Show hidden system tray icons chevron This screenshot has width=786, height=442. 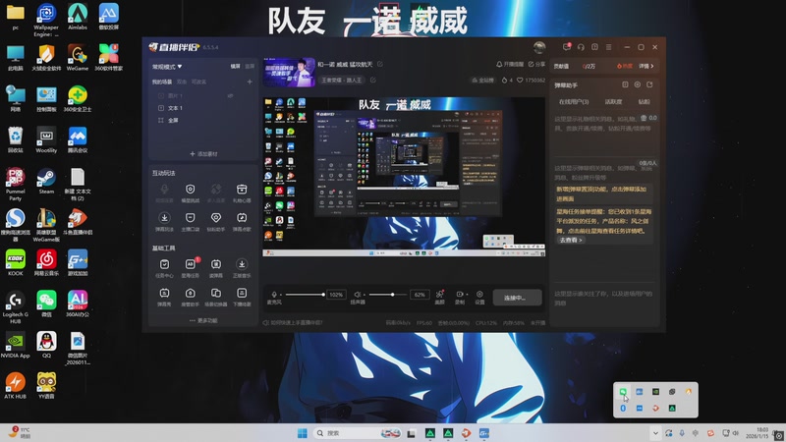point(655,433)
